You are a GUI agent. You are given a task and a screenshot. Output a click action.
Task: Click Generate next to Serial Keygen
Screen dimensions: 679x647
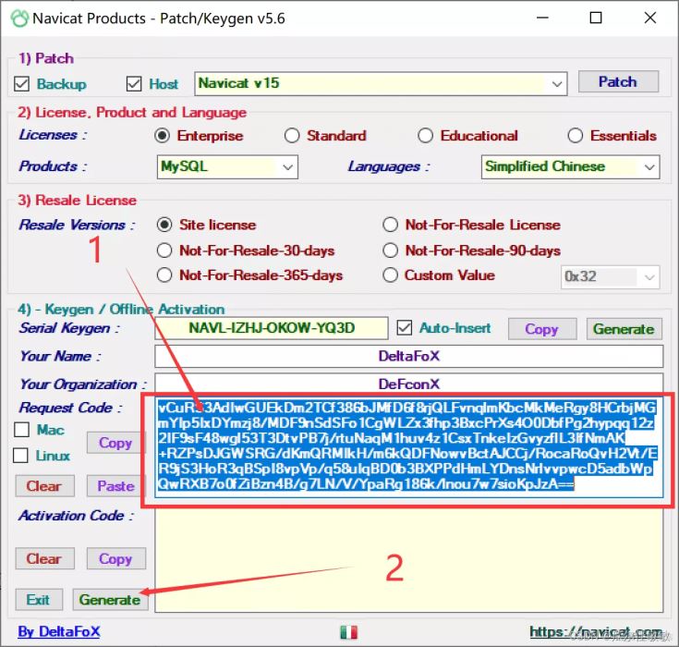[624, 329]
